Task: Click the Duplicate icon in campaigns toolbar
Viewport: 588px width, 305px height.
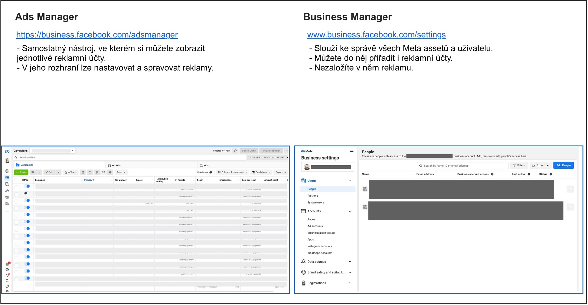Action: tap(33, 172)
